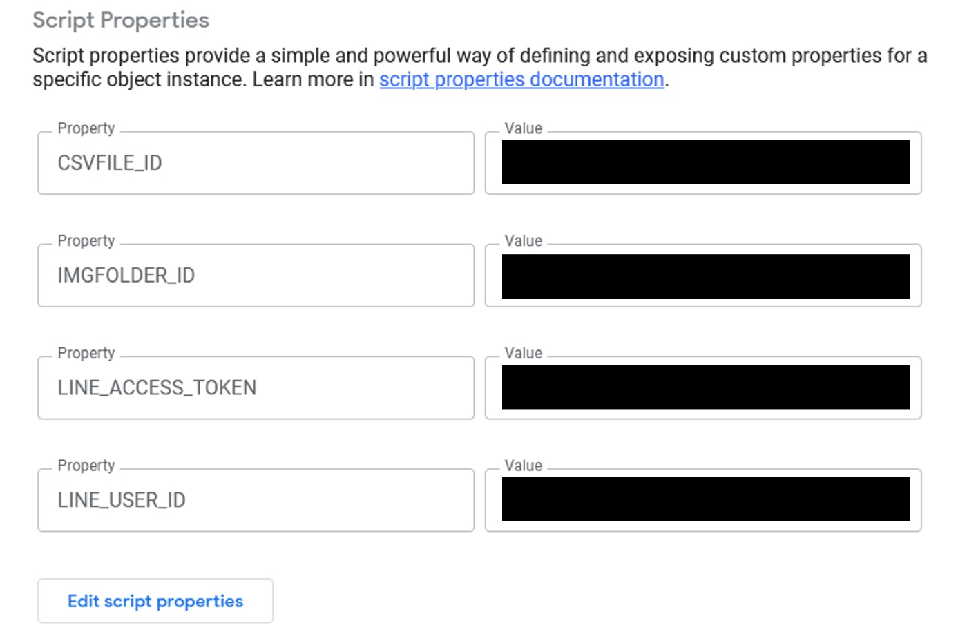Image resolution: width=967 pixels, height=632 pixels.
Task: Open the script properties documentation link
Action: (521, 79)
